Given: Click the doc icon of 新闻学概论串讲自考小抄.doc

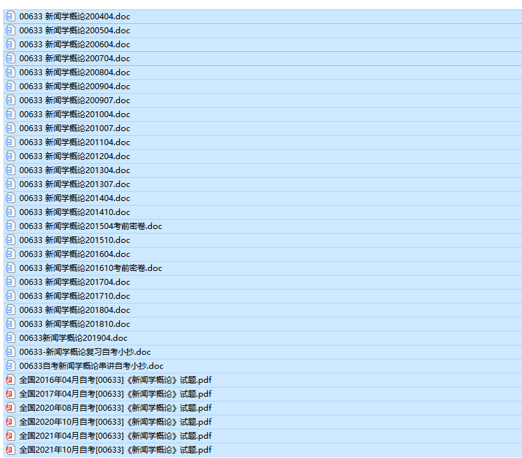Looking at the screenshot, I should tap(10, 365).
